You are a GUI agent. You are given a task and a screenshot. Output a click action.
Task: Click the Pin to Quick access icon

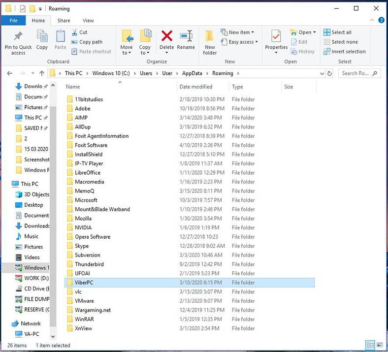18,36
